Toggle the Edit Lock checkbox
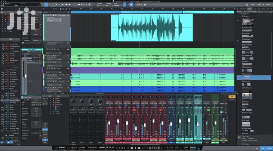 40,138
